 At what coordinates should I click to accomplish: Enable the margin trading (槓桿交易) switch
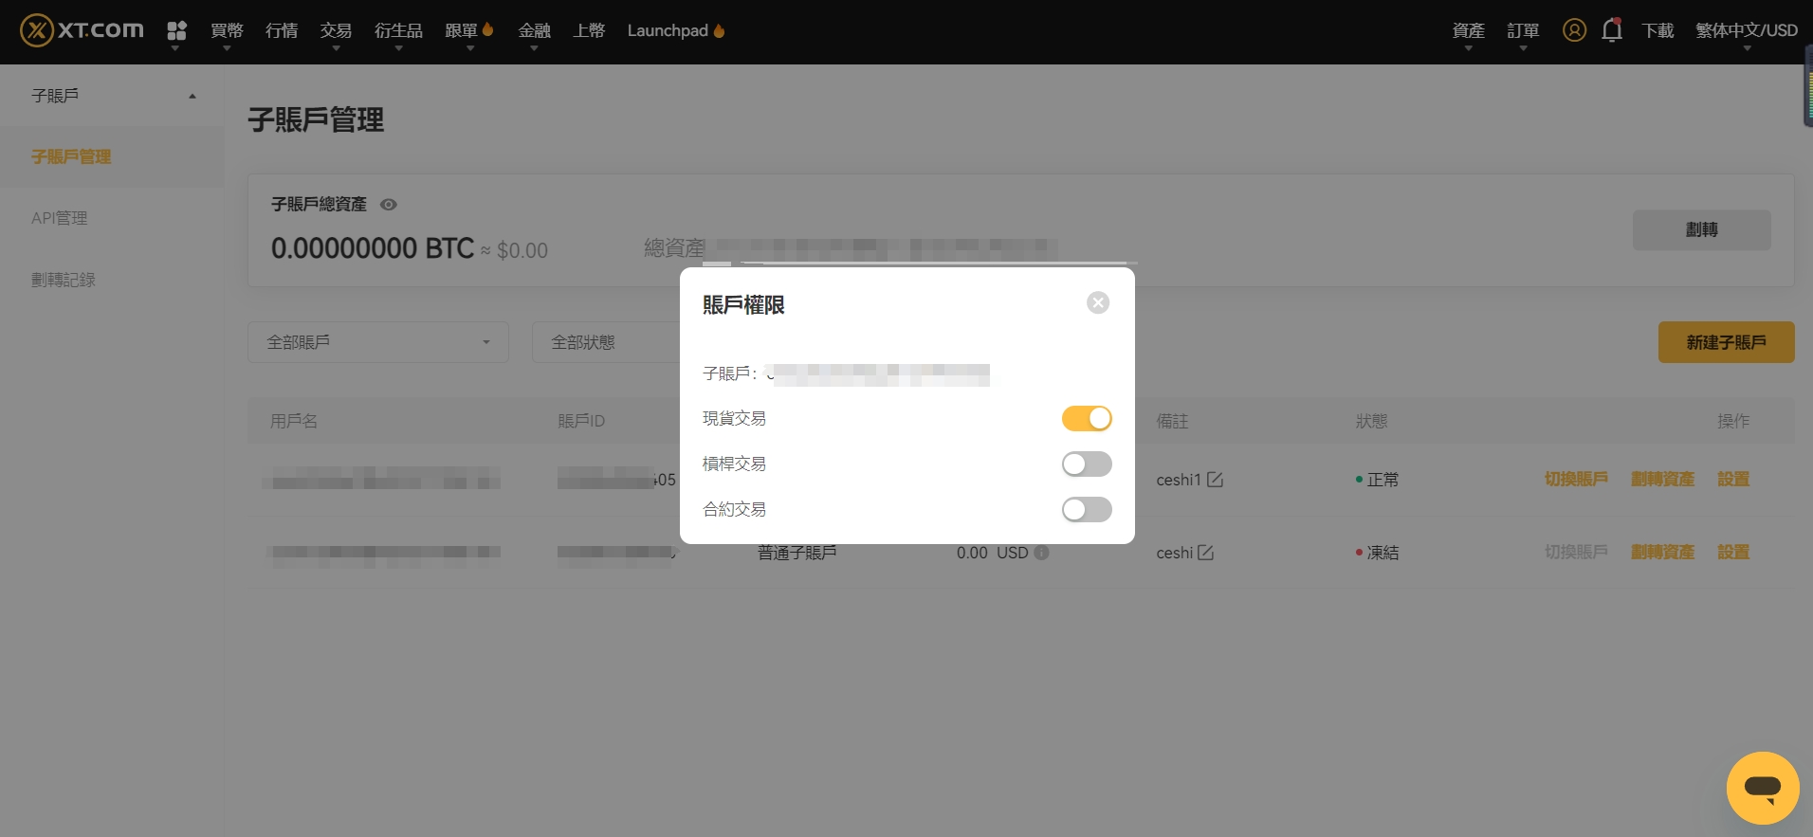pos(1087,464)
